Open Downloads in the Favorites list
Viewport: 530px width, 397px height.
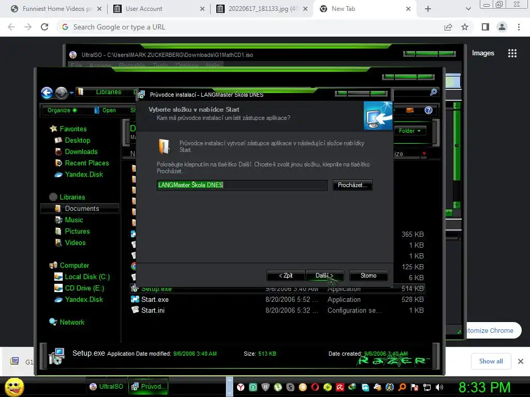(x=81, y=151)
